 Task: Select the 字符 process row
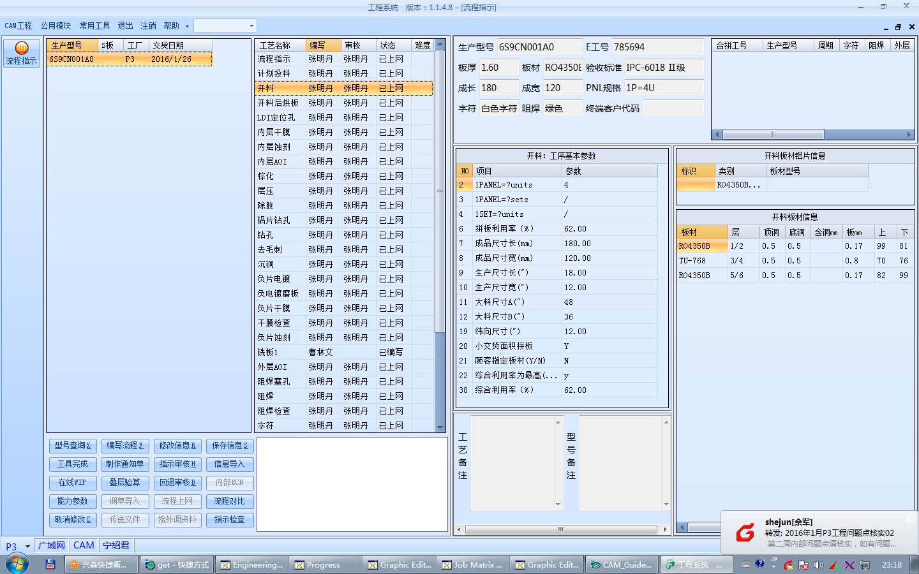pyautogui.click(x=344, y=425)
